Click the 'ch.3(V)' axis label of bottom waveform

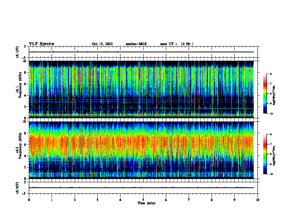18,188
